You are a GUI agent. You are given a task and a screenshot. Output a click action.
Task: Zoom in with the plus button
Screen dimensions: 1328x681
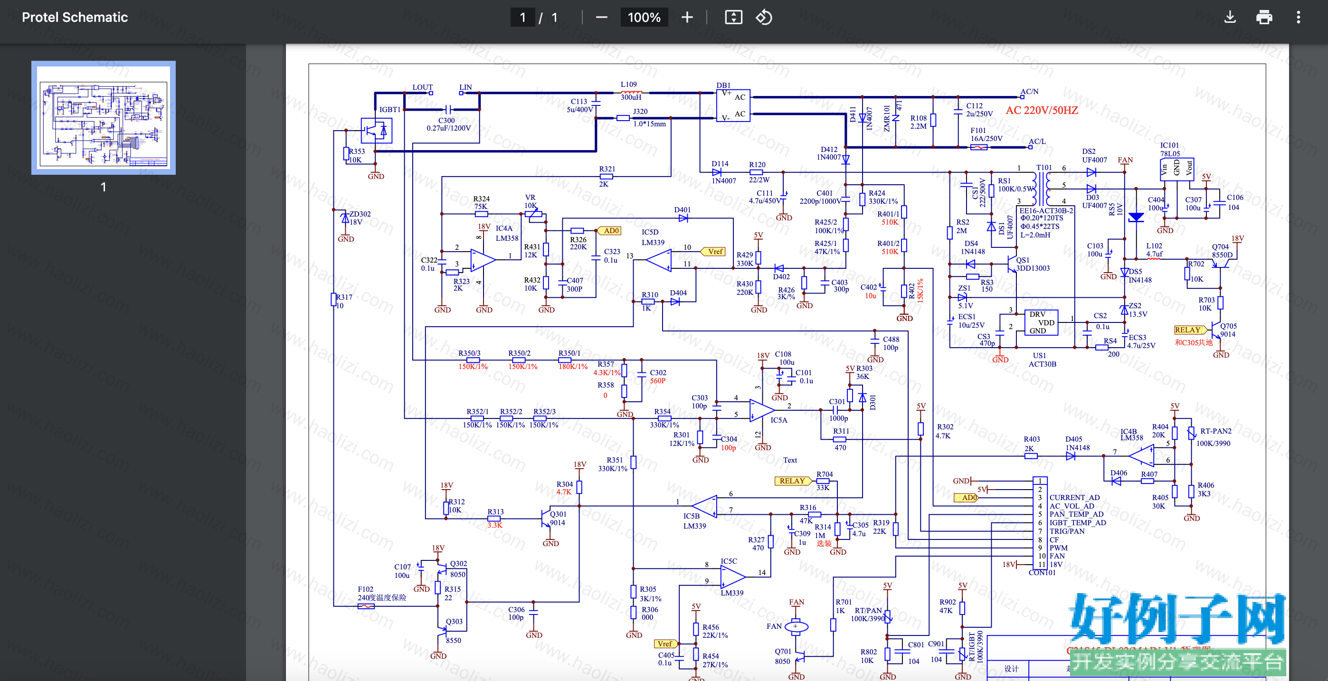(687, 18)
